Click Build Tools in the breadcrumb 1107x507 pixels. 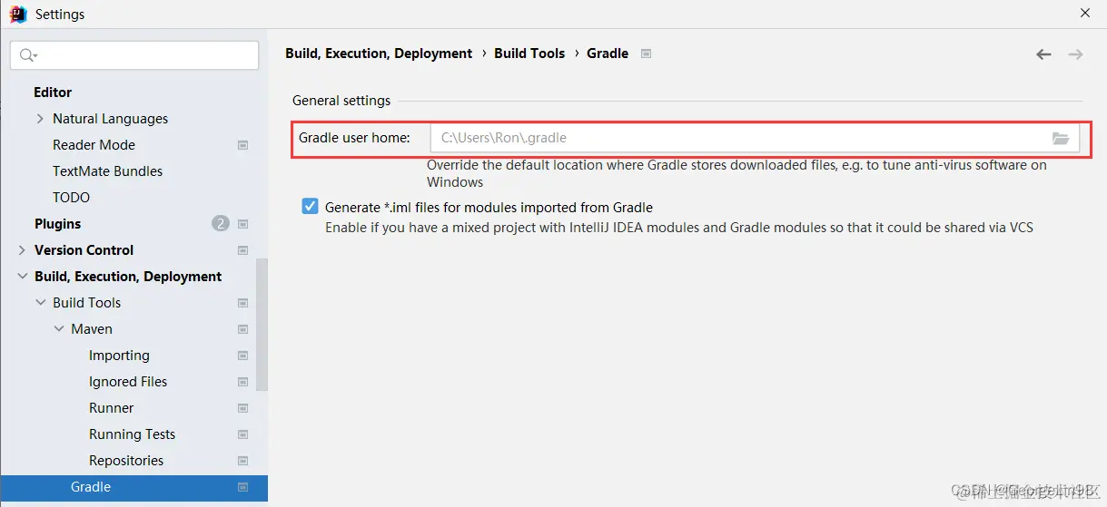pyautogui.click(x=529, y=54)
